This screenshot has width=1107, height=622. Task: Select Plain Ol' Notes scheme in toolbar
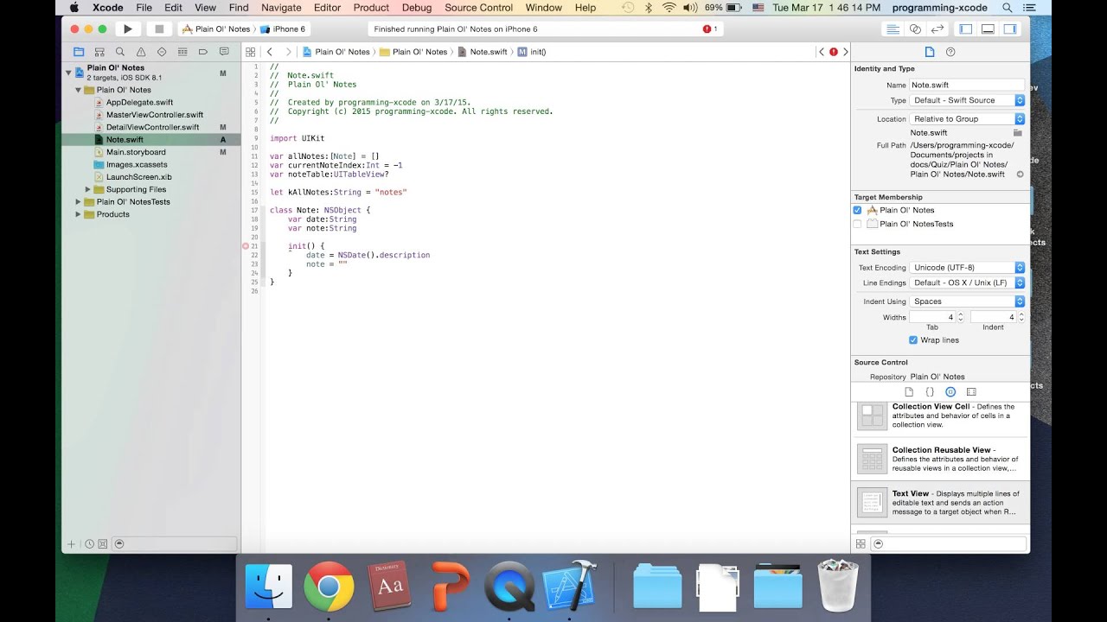[x=216, y=29]
